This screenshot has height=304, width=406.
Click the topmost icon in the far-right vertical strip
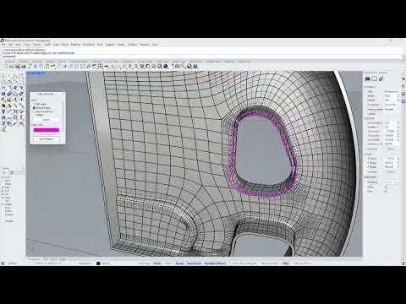click(x=403, y=79)
